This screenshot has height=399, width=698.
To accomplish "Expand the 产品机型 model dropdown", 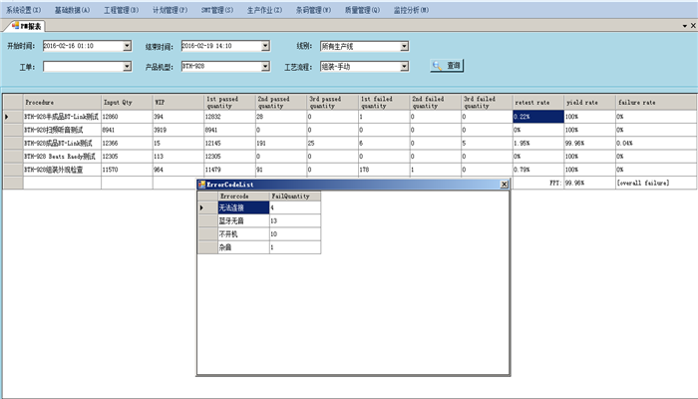I will coord(265,67).
